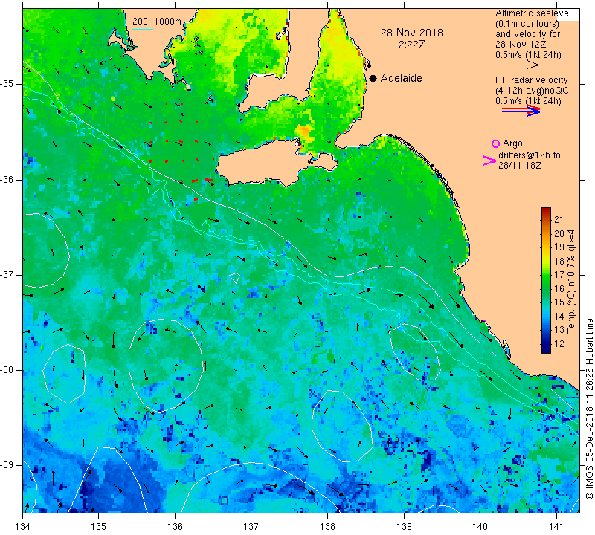Click the cyan 200m contour legend line

pyautogui.click(x=143, y=29)
